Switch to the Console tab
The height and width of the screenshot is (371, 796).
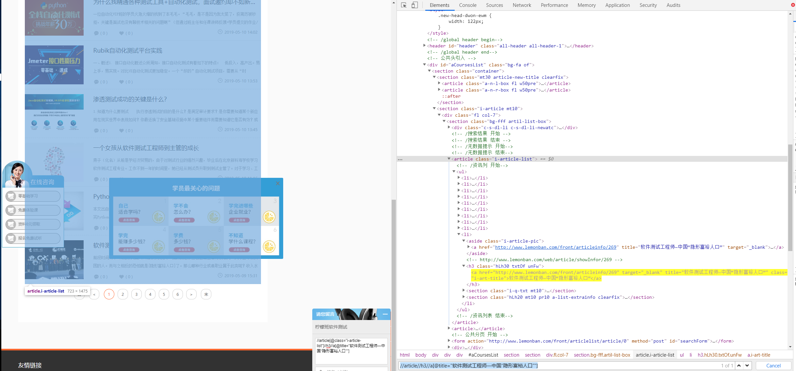tap(467, 5)
